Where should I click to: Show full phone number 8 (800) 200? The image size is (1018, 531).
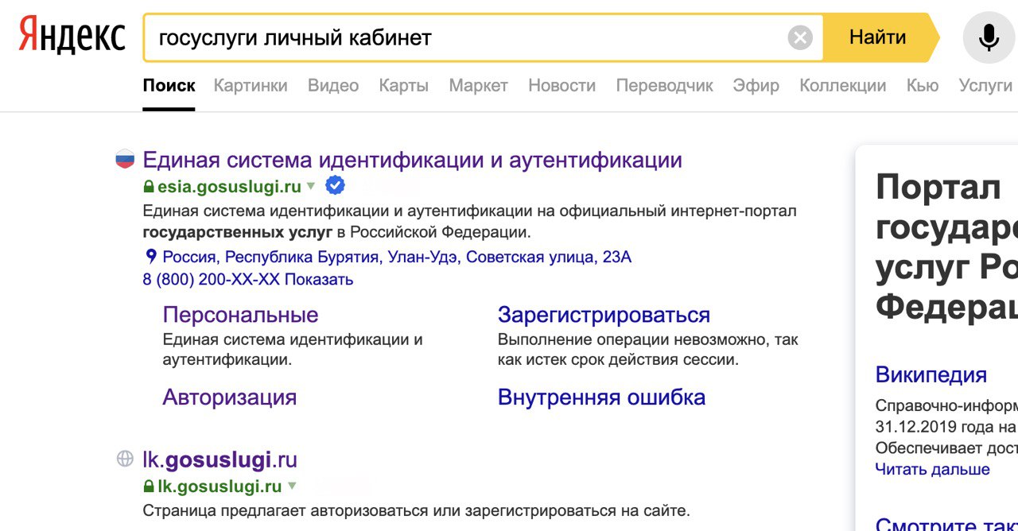tap(248, 279)
